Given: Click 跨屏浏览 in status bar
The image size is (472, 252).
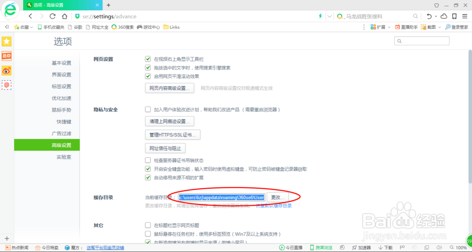Looking at the screenshot, I should [x=321, y=248].
